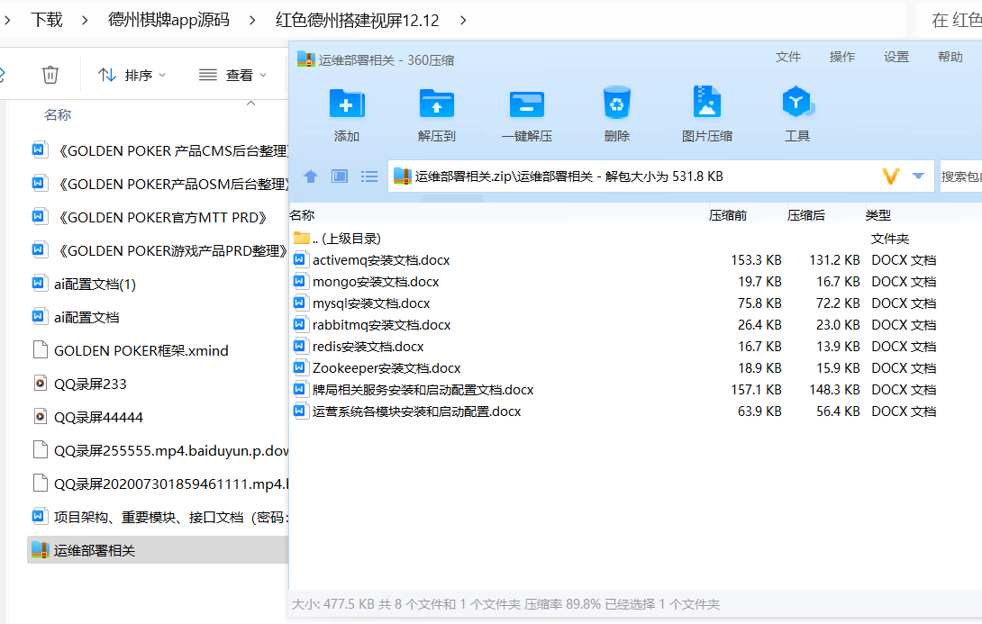Expand the chevron after 红色德州搭建视屏12.12
Viewport: 982px width, 624px height.
(x=463, y=20)
